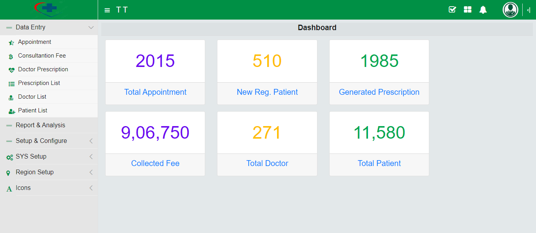536x233 pixels.
Task: Click the Collected Fee link
Action: [x=155, y=163]
